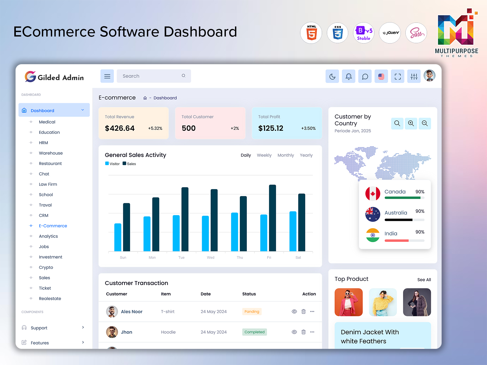Click the Gilded Admin logo
This screenshot has height=365, width=487.
click(54, 77)
